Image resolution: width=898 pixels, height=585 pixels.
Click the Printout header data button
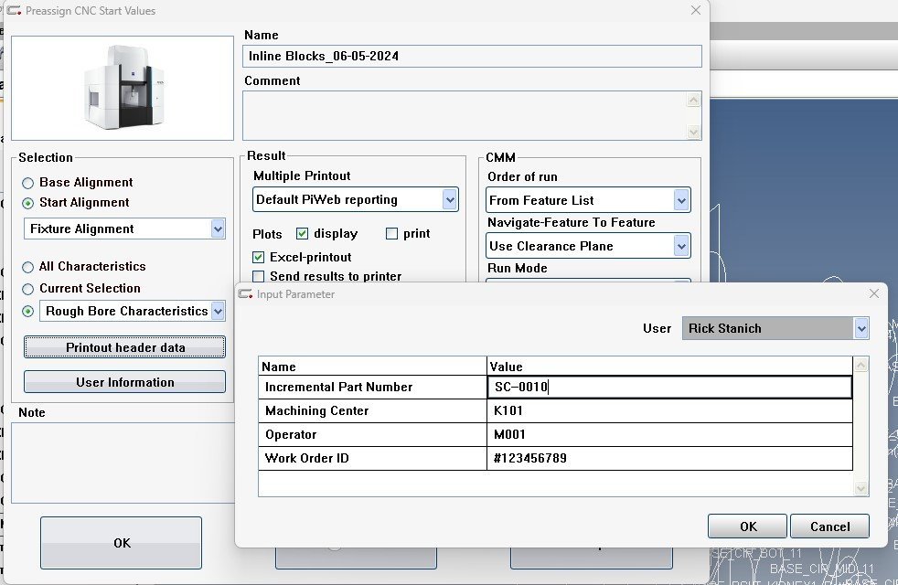coord(124,347)
